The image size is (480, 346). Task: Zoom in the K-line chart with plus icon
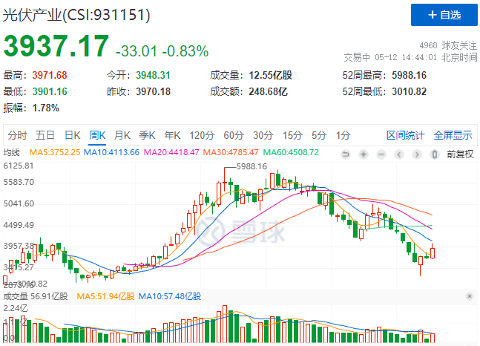pos(364,154)
